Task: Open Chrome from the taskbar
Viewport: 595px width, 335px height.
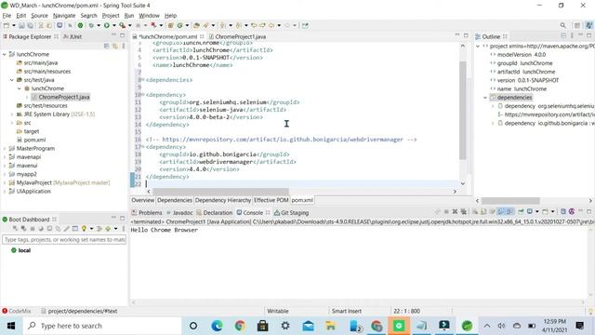Action: 240,326
